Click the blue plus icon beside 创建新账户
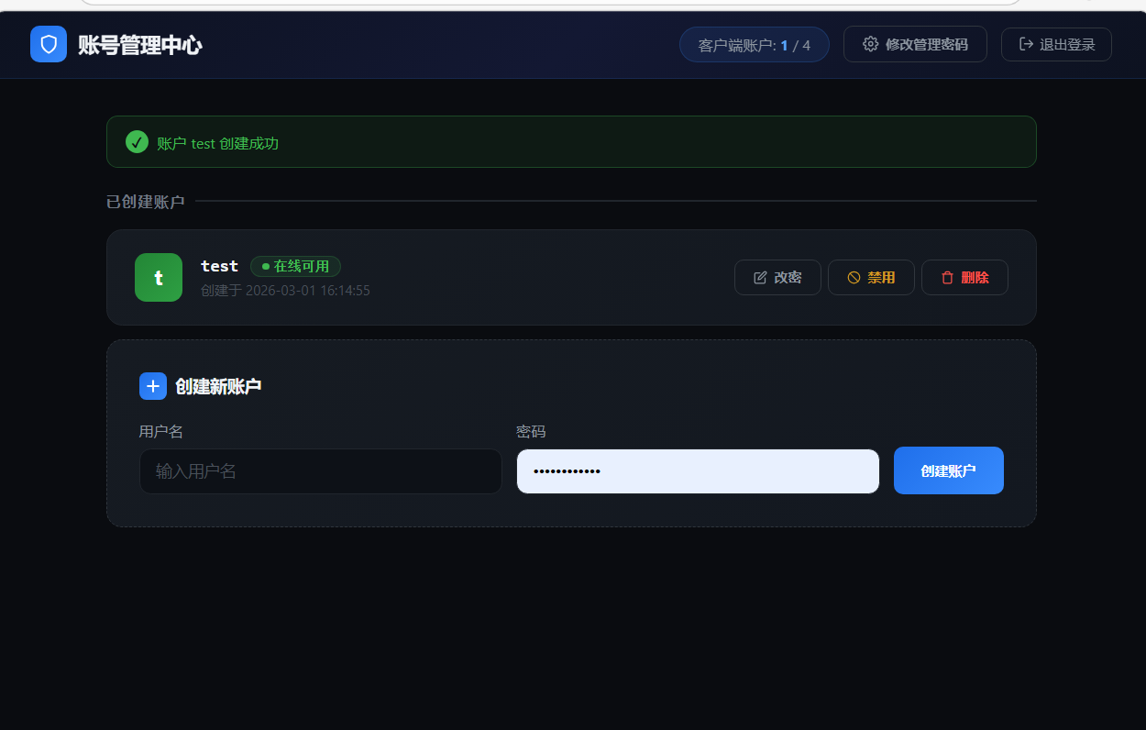 [x=153, y=386]
